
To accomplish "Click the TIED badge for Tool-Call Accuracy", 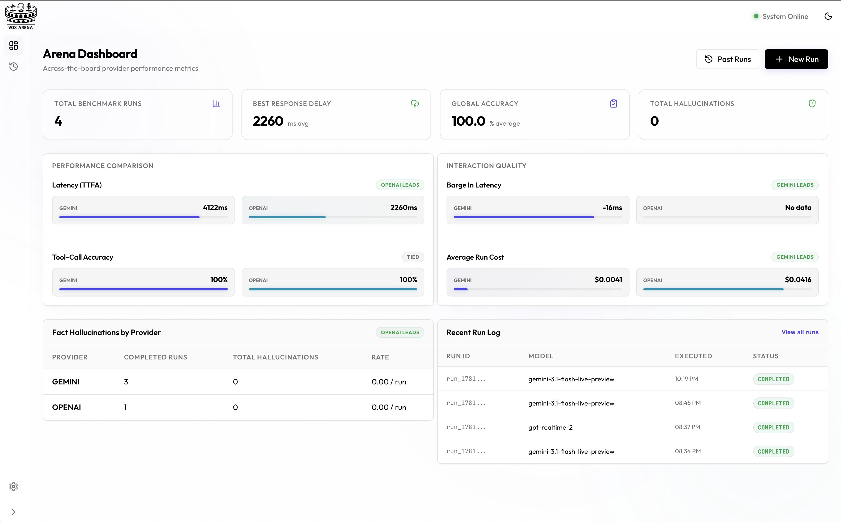I will point(413,257).
